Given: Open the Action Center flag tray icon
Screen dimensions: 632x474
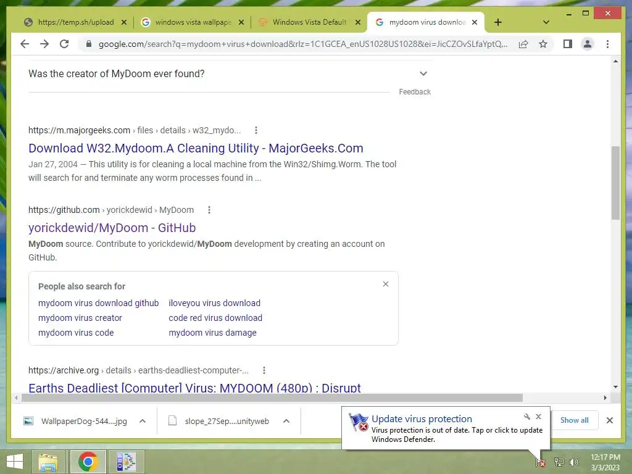Looking at the screenshot, I should point(541,462).
